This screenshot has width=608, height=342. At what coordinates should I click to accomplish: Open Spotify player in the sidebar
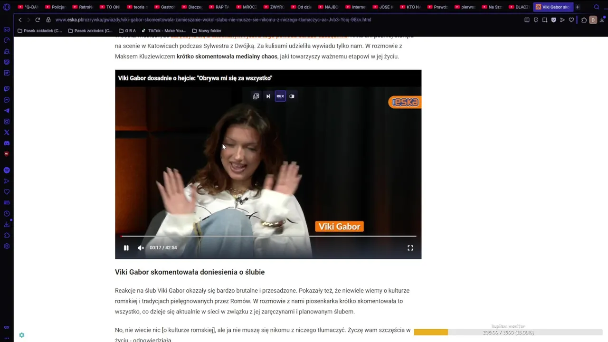click(7, 170)
